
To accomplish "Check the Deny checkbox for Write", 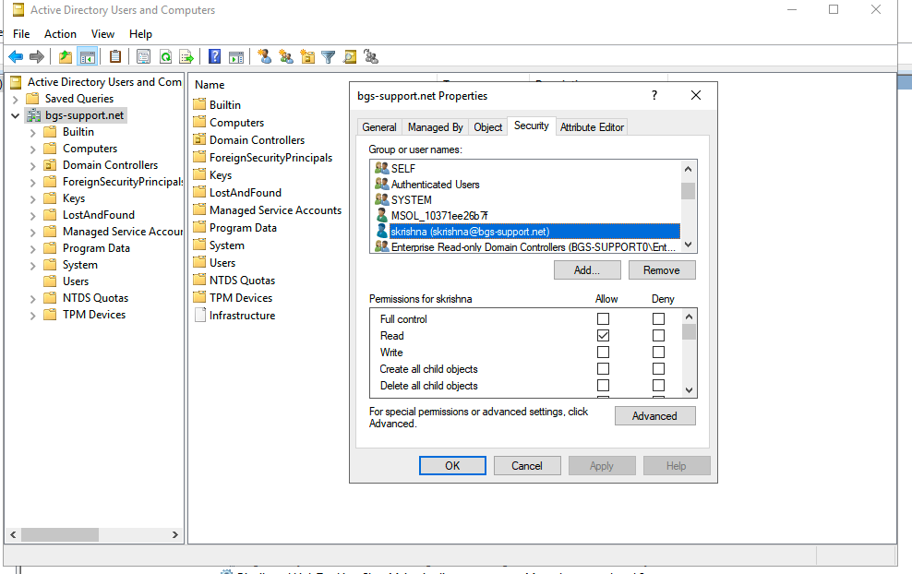I will pyautogui.click(x=658, y=353).
